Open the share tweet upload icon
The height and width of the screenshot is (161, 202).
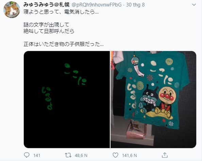coord(165,155)
